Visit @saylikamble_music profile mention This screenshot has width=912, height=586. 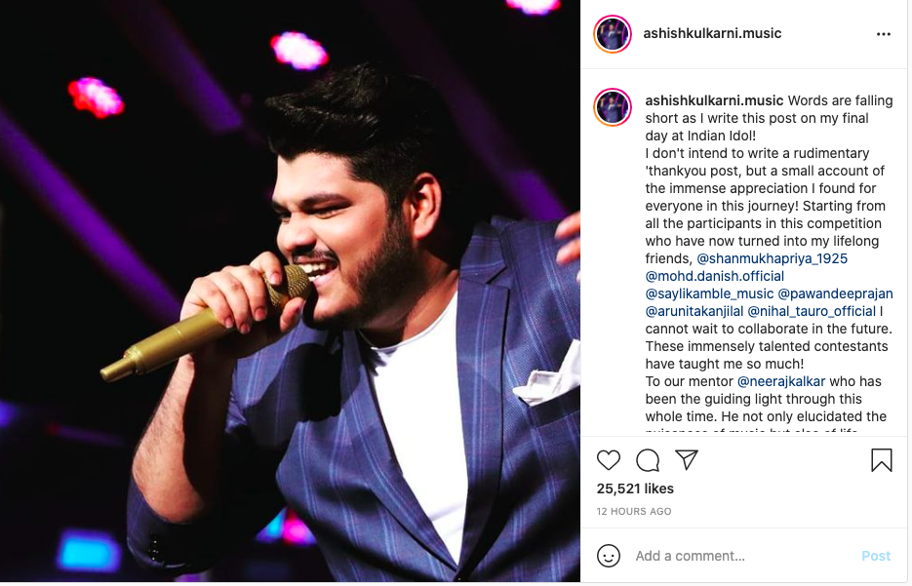709,293
